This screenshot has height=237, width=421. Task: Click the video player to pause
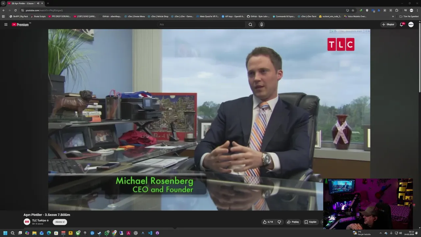click(209, 119)
